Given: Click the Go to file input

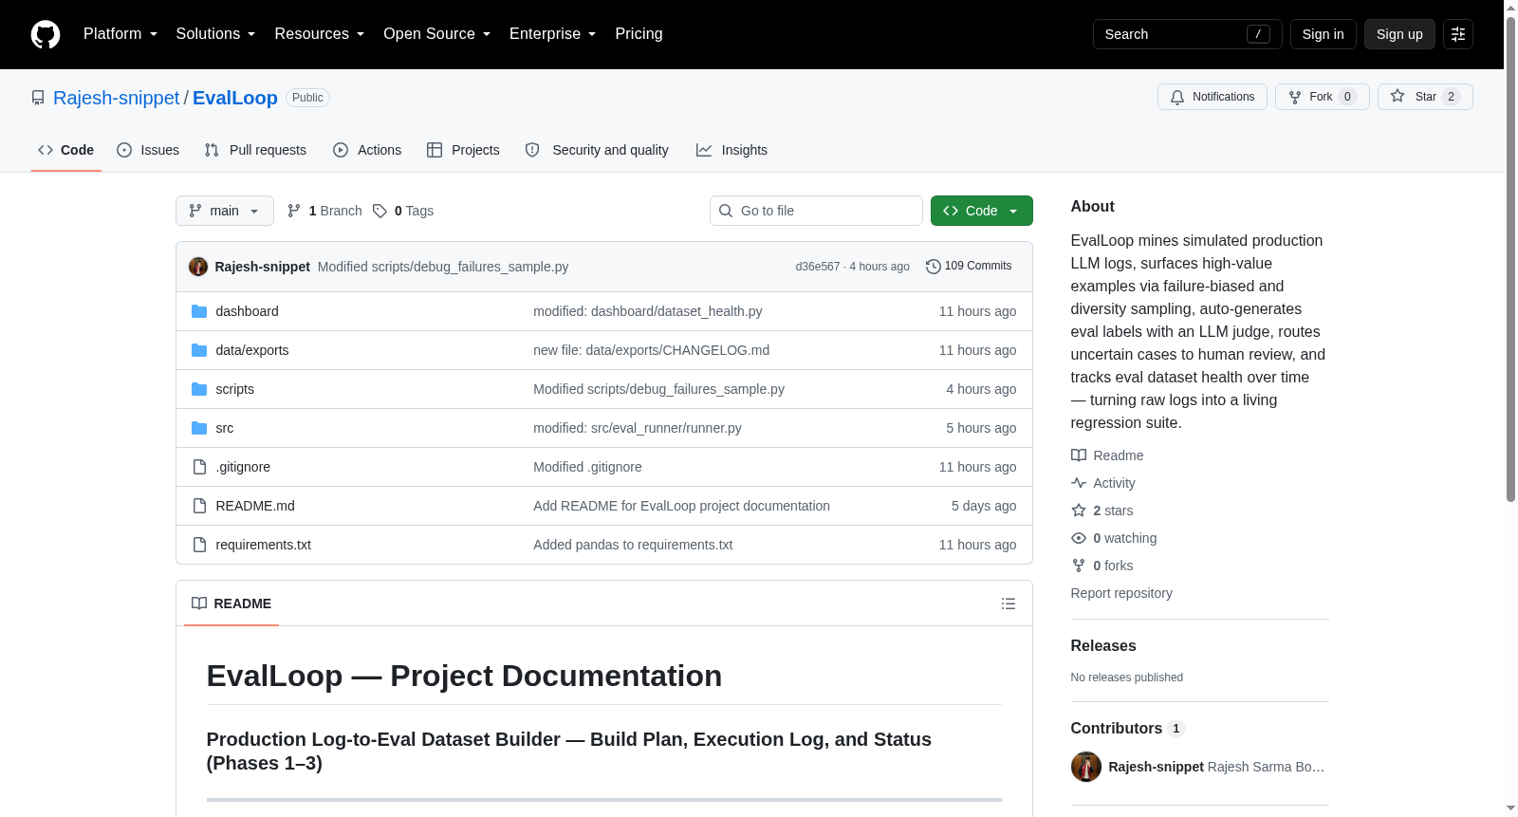Looking at the screenshot, I should (x=816, y=211).
